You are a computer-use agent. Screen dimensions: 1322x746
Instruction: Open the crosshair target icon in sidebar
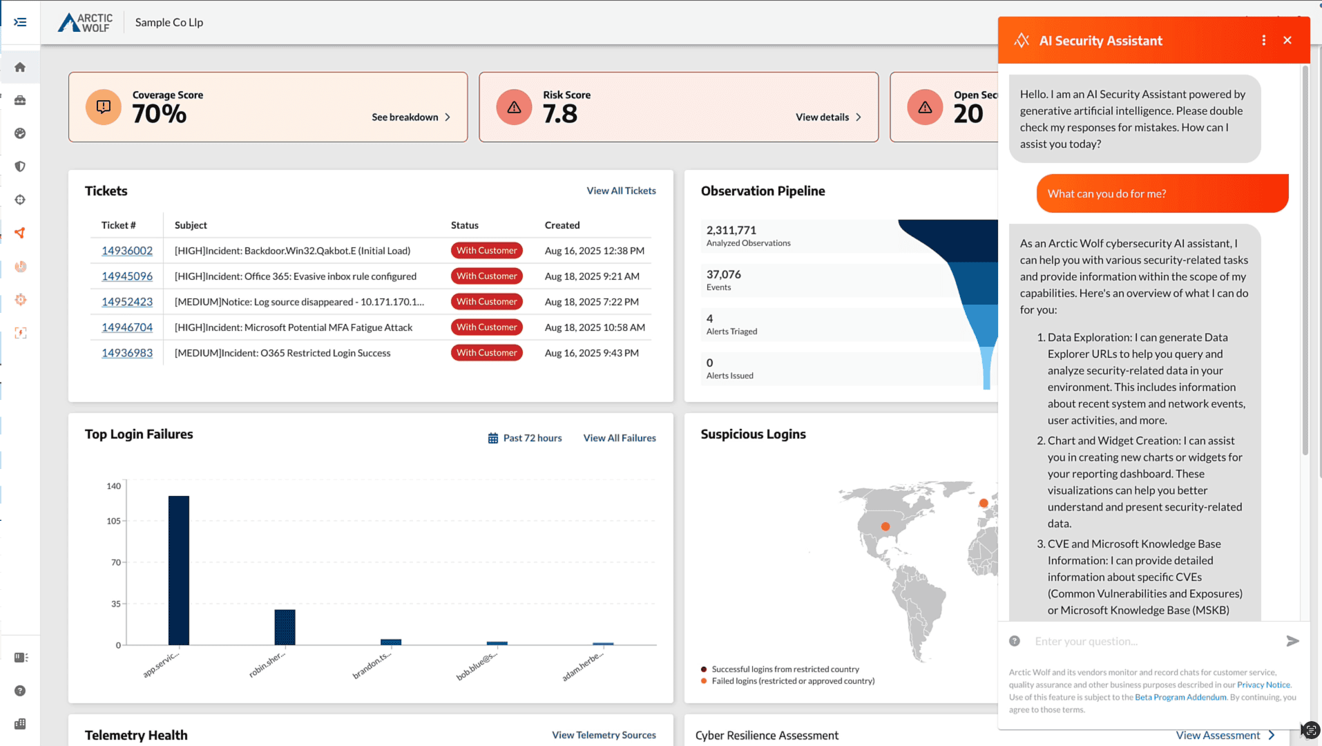click(x=20, y=200)
